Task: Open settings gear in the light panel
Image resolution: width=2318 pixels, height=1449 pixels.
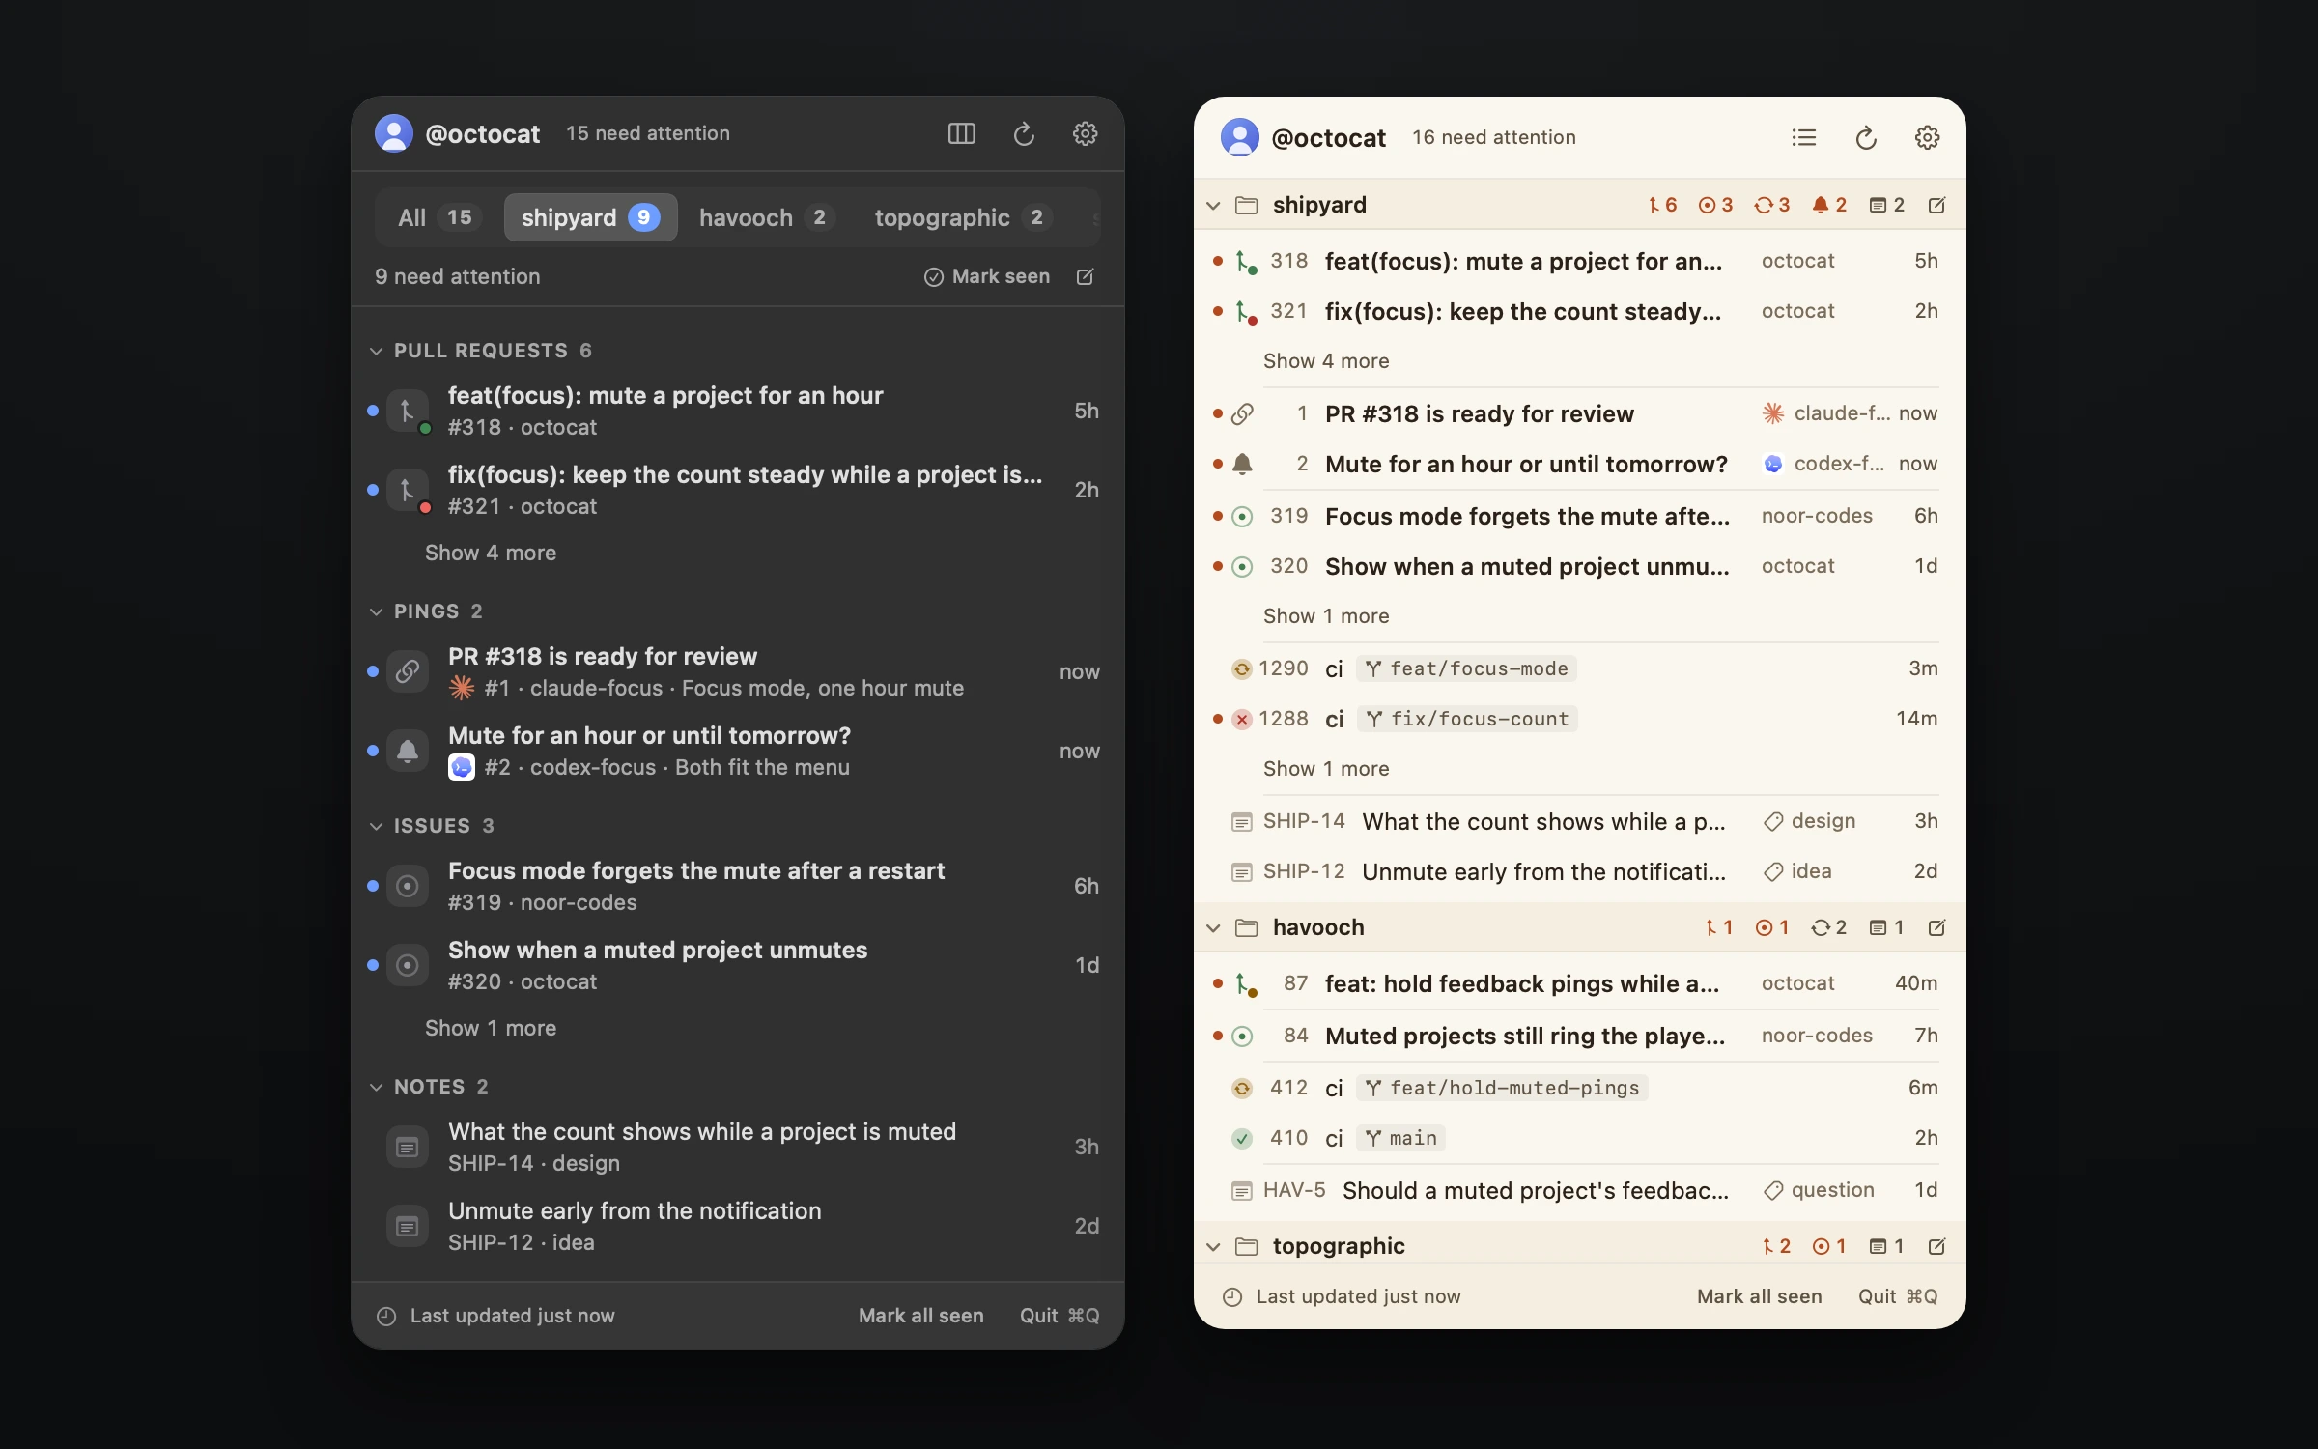Action: tap(1927, 137)
